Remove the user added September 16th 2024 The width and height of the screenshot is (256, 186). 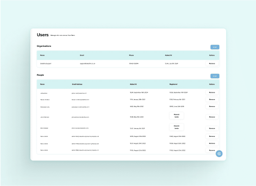pyautogui.click(x=212, y=92)
